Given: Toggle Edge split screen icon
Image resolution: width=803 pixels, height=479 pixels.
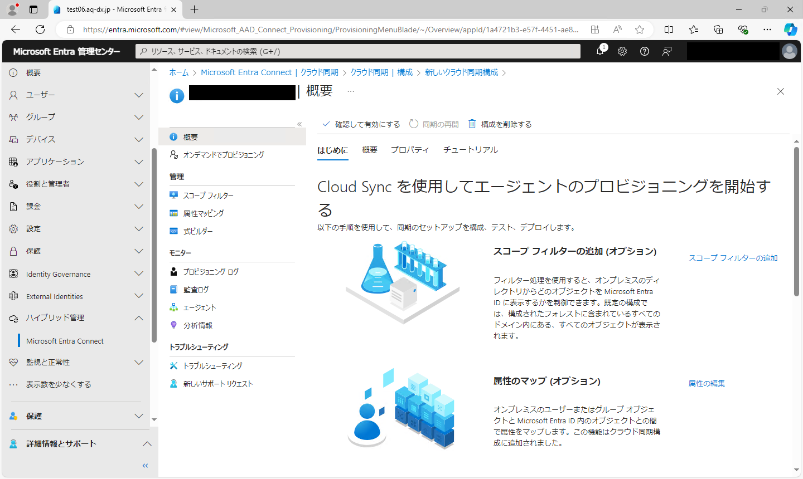Looking at the screenshot, I should click(669, 30).
